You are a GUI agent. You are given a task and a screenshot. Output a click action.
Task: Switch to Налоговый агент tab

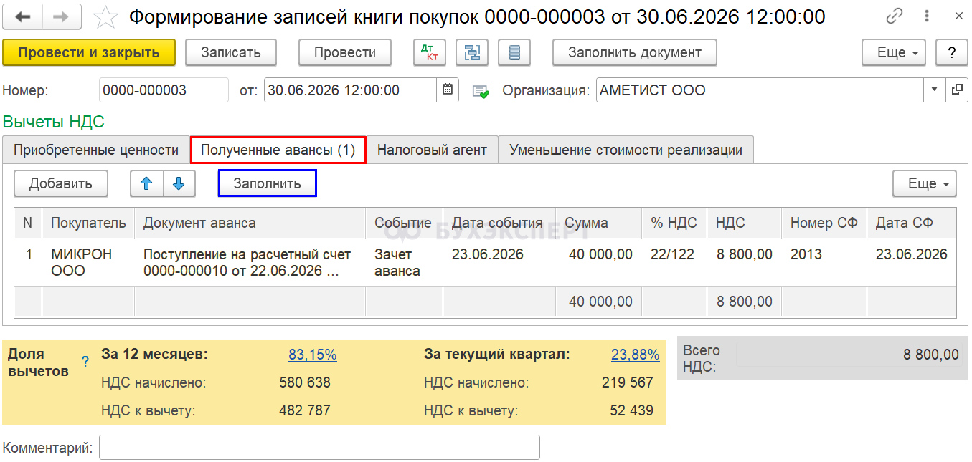coord(433,150)
